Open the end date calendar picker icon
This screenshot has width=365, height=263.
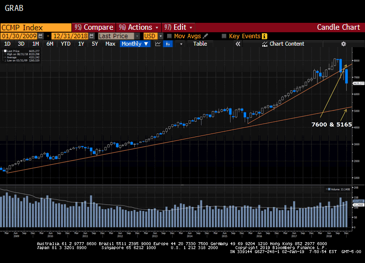[x=92, y=36]
